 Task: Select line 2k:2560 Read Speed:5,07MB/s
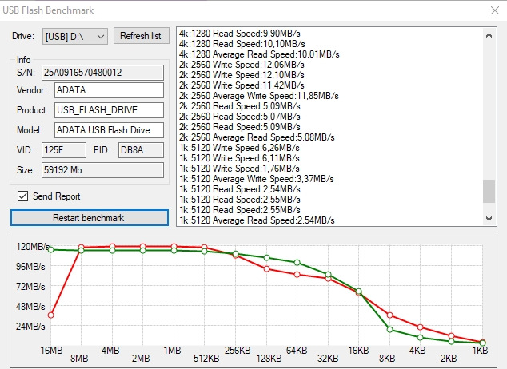click(x=240, y=117)
